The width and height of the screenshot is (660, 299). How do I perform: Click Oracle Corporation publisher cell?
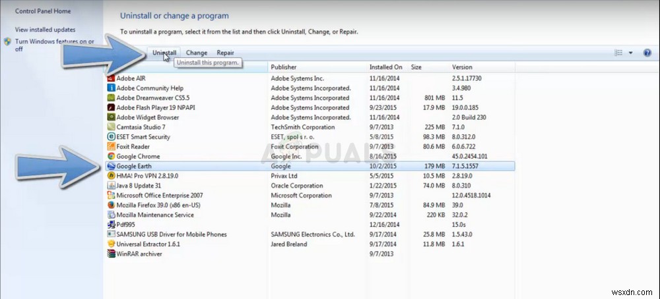[297, 185]
